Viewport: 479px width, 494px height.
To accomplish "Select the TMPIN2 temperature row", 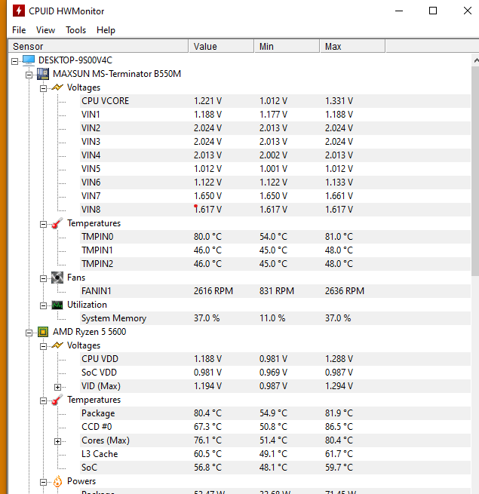I will coord(275,264).
